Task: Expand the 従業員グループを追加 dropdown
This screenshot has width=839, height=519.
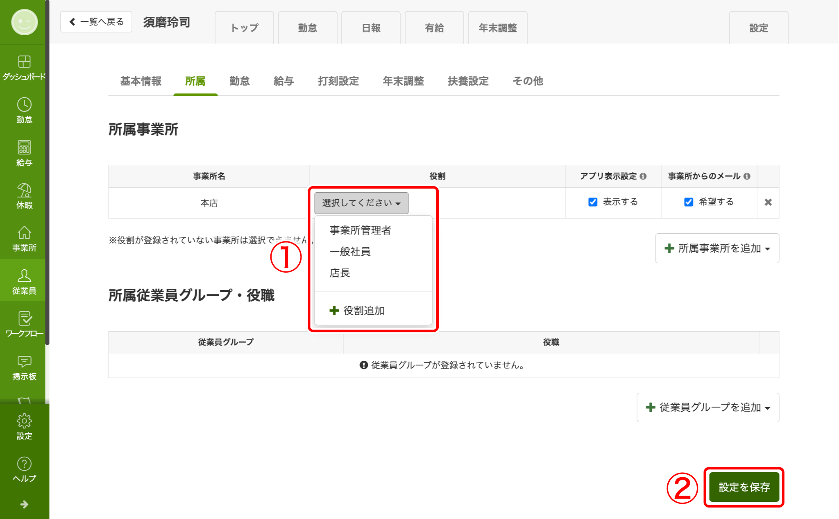Action: point(707,407)
